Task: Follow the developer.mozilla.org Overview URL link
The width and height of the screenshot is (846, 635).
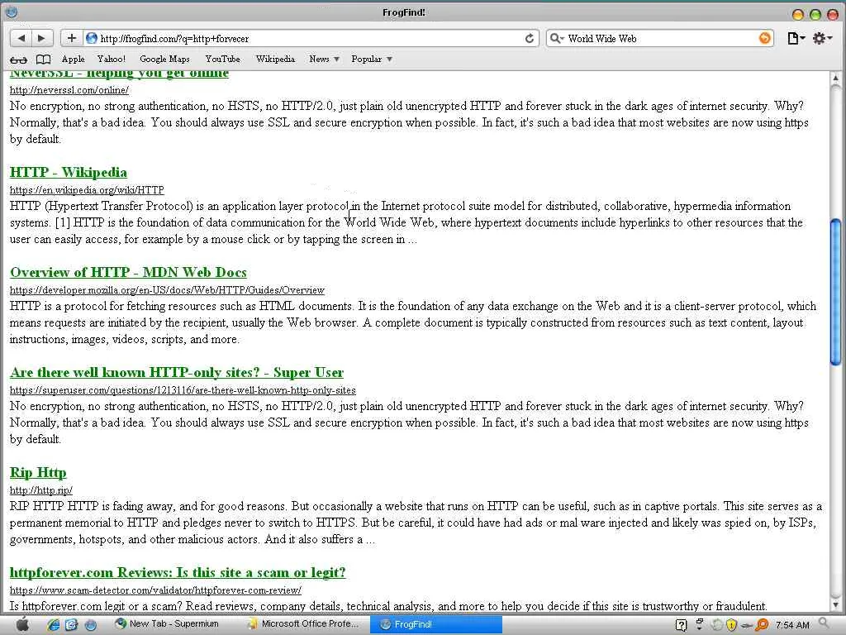Action: 167,290
